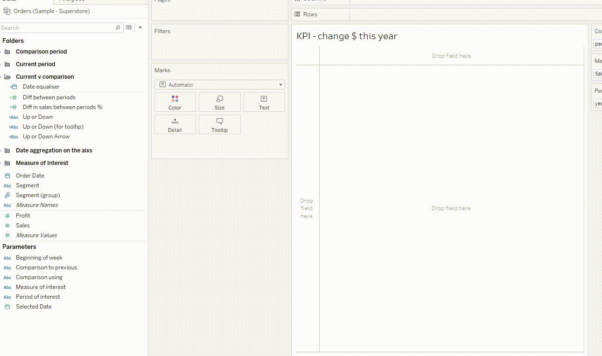Click the Folders heading

click(13, 41)
